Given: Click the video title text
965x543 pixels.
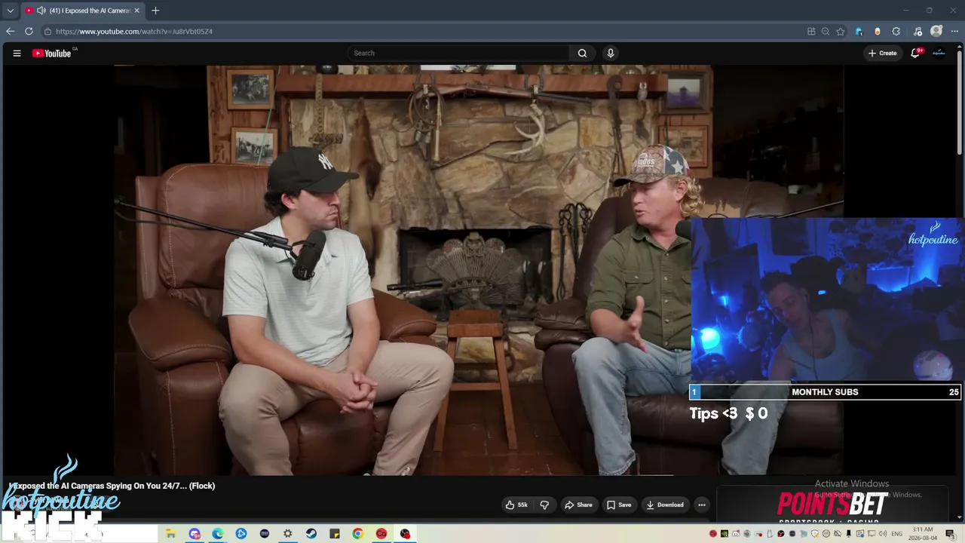Looking at the screenshot, I should [x=112, y=486].
